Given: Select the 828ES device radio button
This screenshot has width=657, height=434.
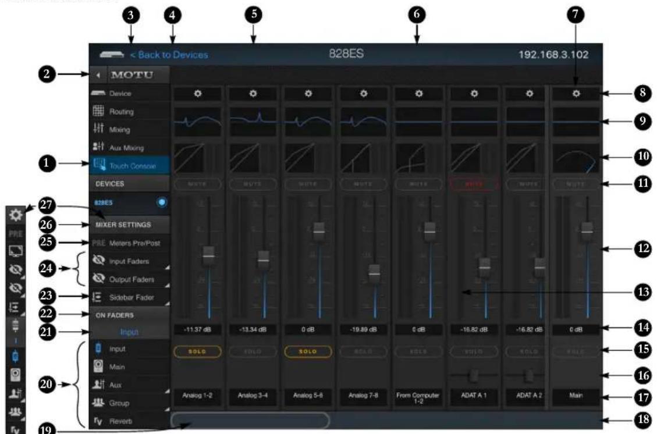Looking at the screenshot, I should [161, 202].
